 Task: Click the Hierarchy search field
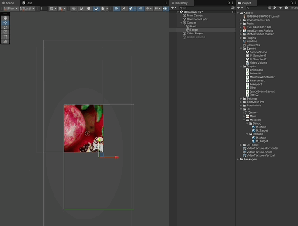(x=205, y=8)
